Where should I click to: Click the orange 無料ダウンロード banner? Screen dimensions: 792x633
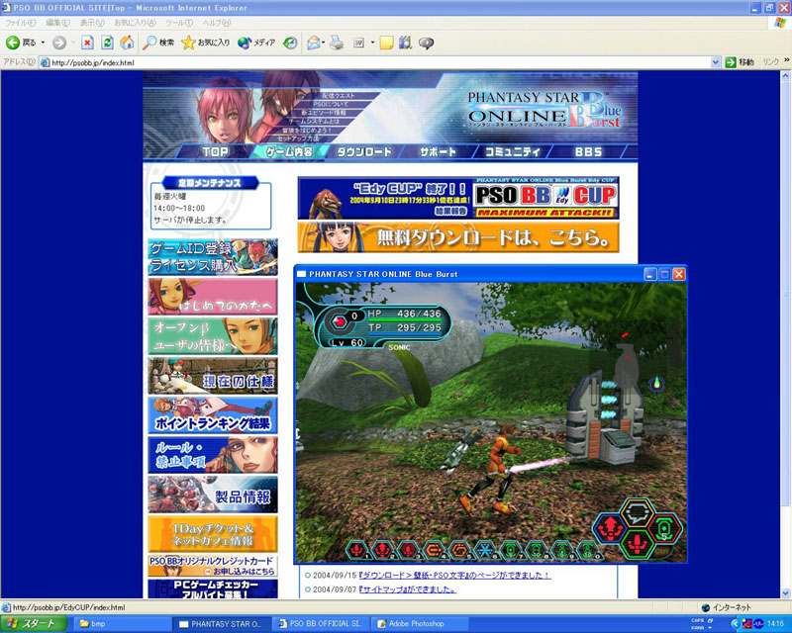(x=458, y=237)
